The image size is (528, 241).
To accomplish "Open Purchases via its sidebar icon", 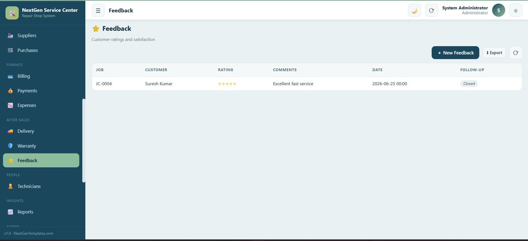I will coord(11,50).
